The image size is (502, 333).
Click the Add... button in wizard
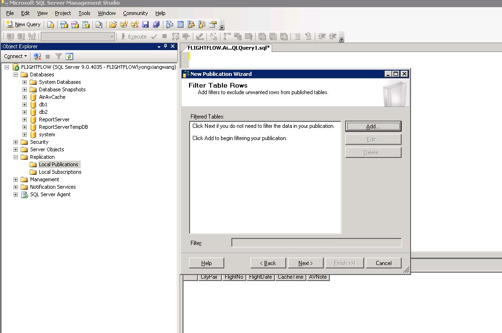pyautogui.click(x=373, y=126)
